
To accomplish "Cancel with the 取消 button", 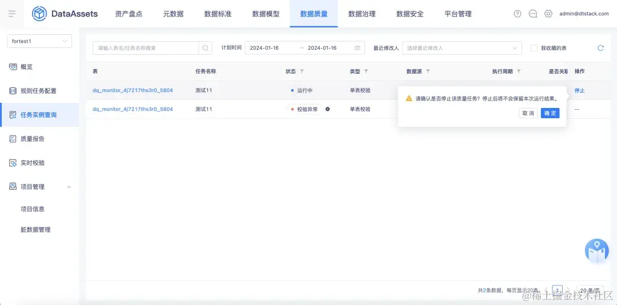I will [528, 113].
